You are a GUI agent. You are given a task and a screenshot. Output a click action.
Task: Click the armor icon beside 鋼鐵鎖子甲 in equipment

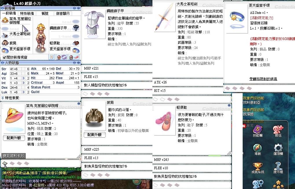pos(76,28)
